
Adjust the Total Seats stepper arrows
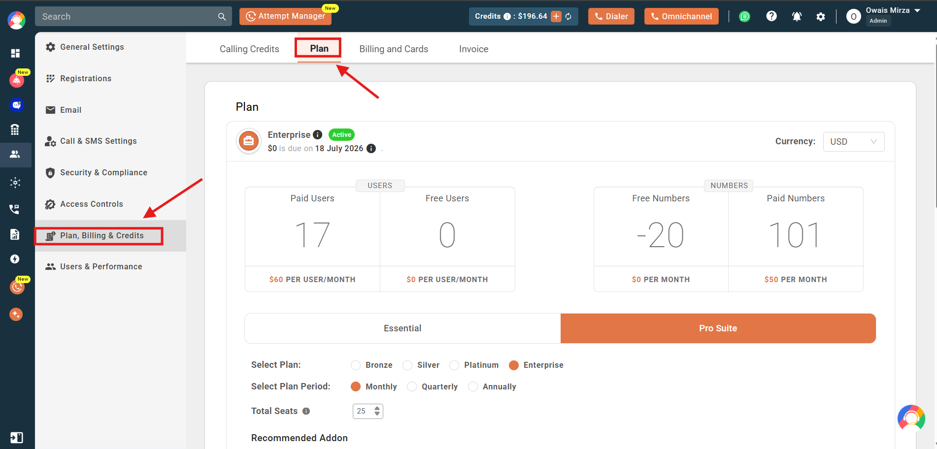pos(377,411)
